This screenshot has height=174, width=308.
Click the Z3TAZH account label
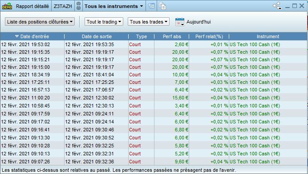(63, 6)
